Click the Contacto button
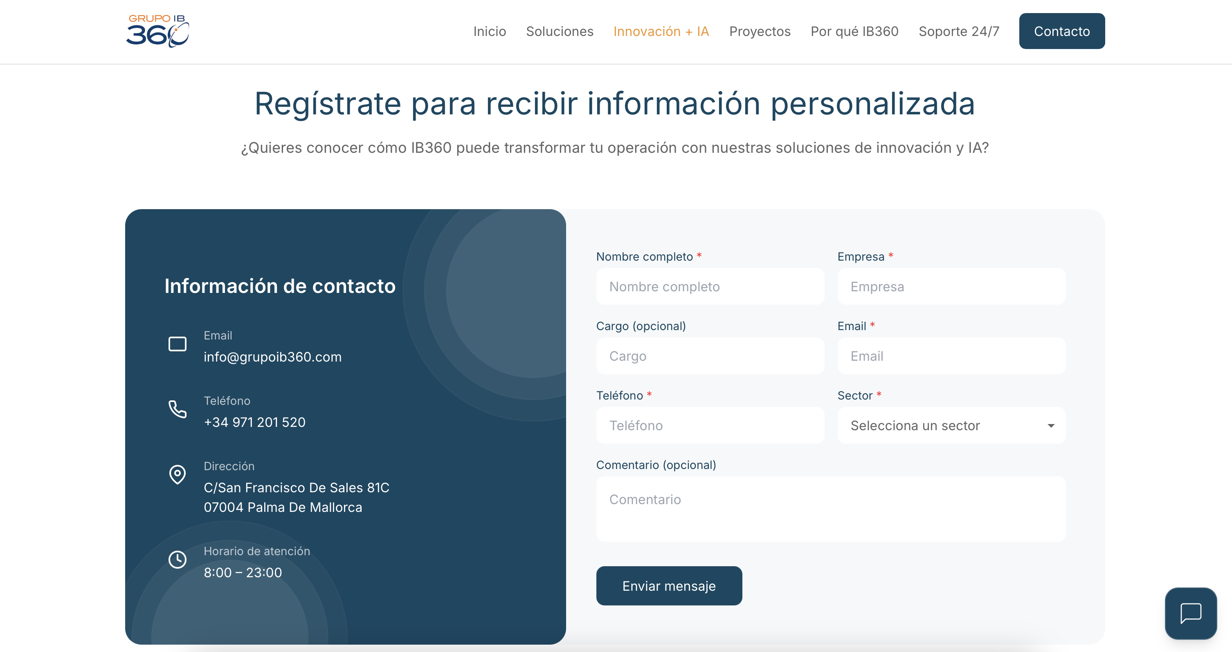The image size is (1232, 652). [x=1061, y=31]
